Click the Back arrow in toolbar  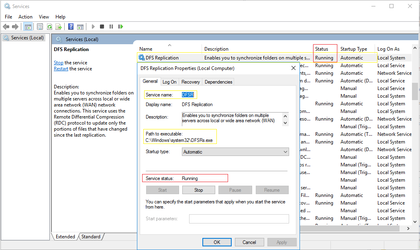[6, 27]
